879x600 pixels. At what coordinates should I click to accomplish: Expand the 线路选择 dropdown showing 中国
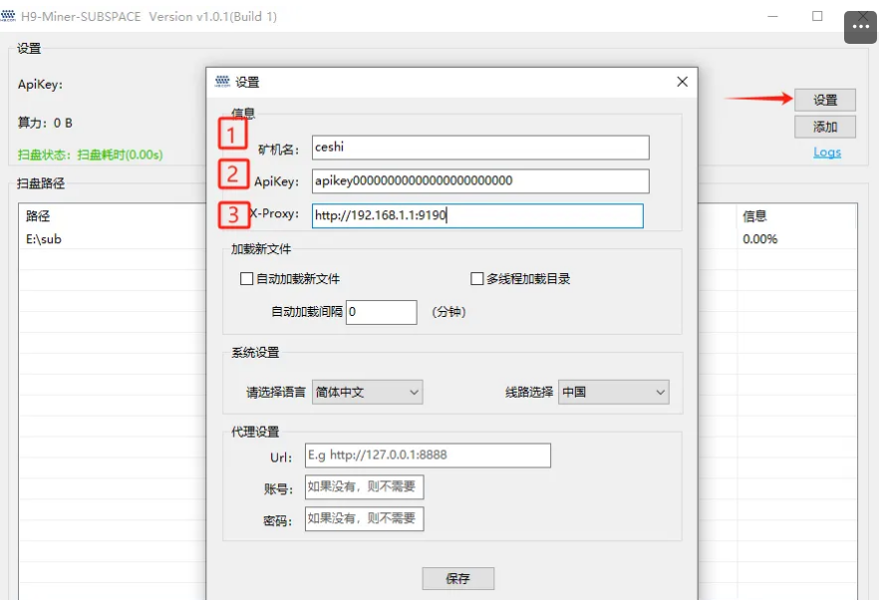click(x=613, y=392)
